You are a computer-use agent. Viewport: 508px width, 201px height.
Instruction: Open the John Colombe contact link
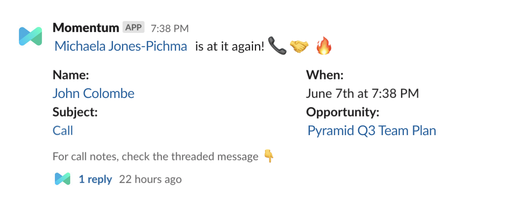(x=94, y=93)
